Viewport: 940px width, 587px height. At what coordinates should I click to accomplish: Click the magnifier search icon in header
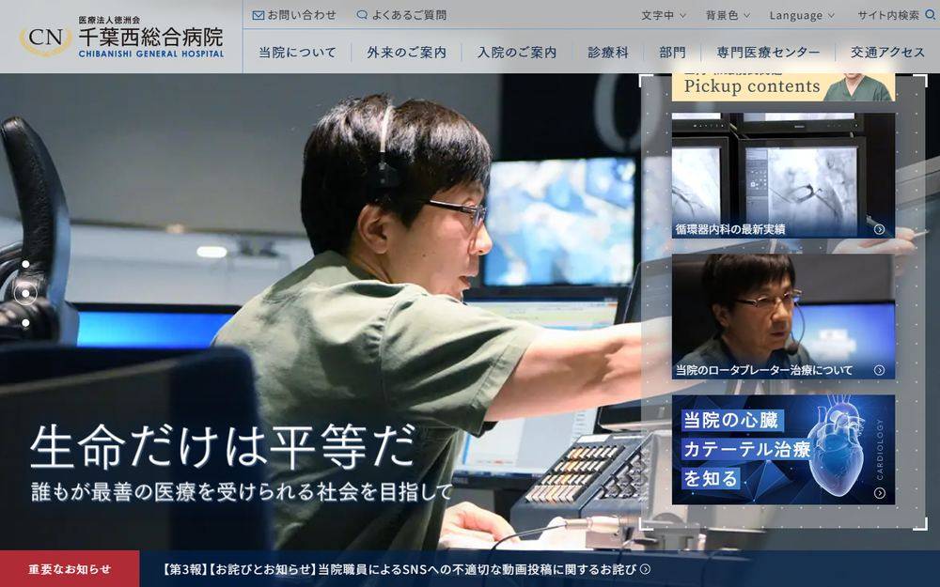pos(931,15)
